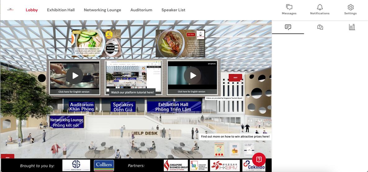Click the Networking Lounge Phòng kết nối sign
Screen dimensions: 368x172
pyautogui.click(x=67, y=122)
